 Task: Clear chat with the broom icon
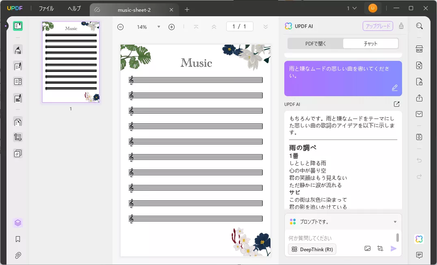click(x=401, y=26)
